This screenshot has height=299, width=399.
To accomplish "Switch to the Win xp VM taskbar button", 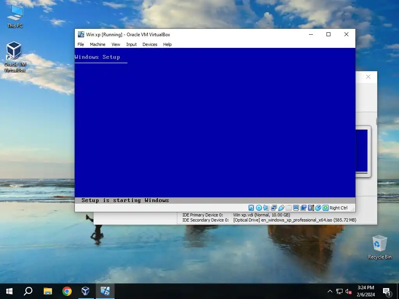I will (105, 291).
